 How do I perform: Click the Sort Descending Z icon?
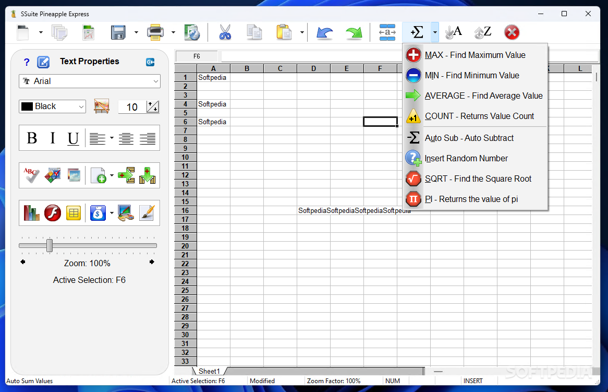point(483,32)
